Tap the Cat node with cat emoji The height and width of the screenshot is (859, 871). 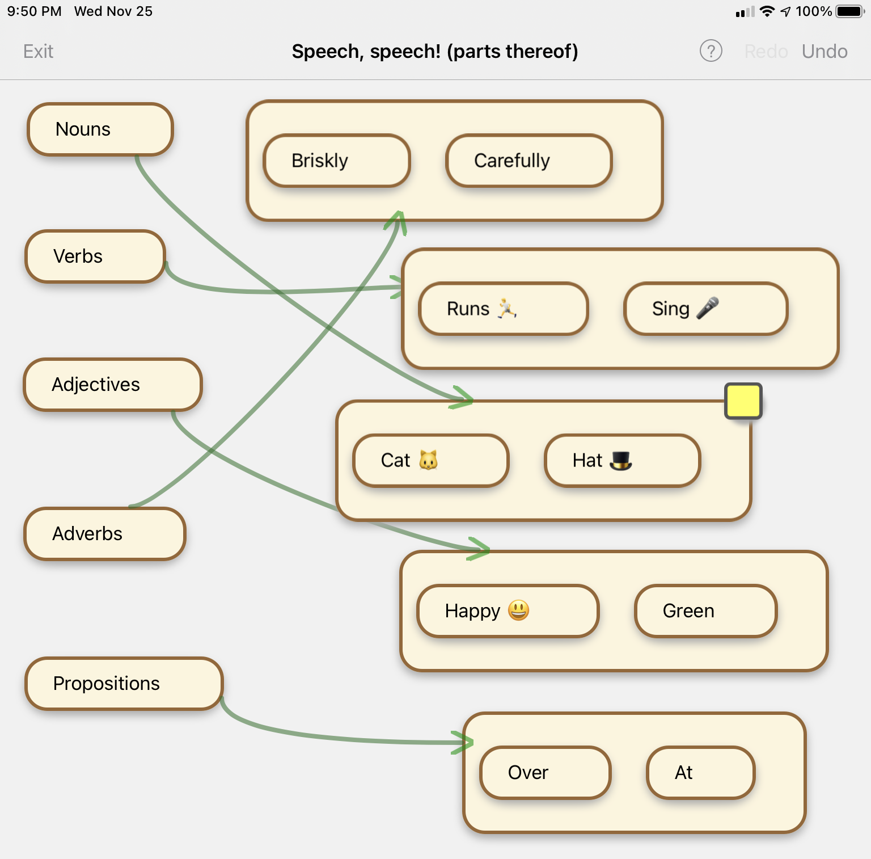pyautogui.click(x=431, y=460)
